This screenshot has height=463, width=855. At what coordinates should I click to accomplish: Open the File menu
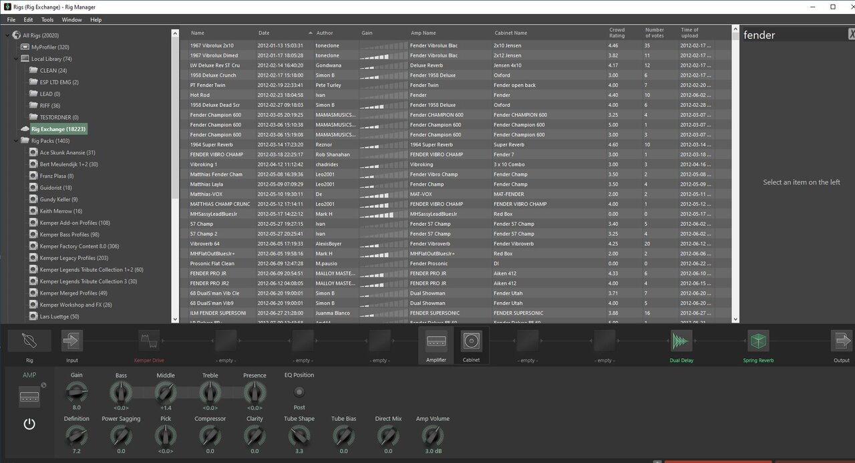point(11,20)
